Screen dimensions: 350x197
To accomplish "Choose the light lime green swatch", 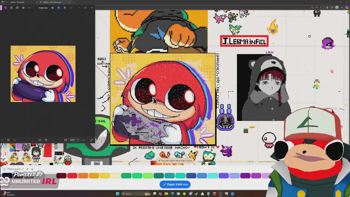I will 148,176.
